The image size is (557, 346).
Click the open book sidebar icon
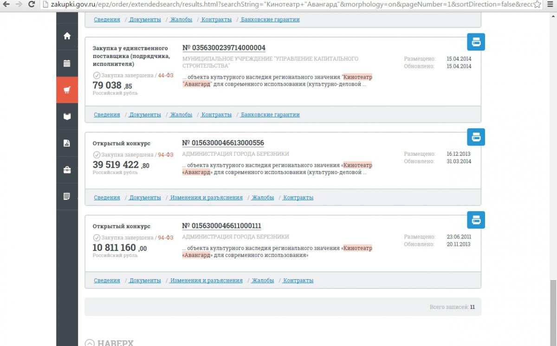click(x=67, y=116)
